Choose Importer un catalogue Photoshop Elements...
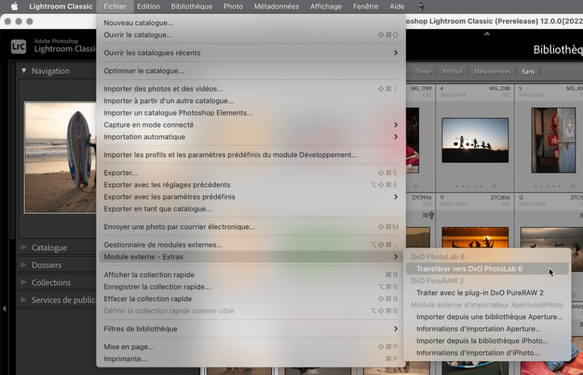The image size is (583, 375). (251, 113)
